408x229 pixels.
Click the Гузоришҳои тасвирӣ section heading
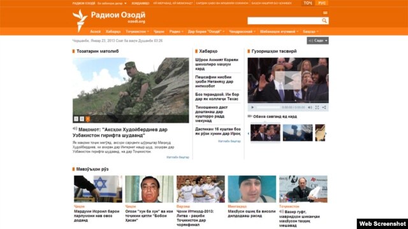click(x=274, y=51)
